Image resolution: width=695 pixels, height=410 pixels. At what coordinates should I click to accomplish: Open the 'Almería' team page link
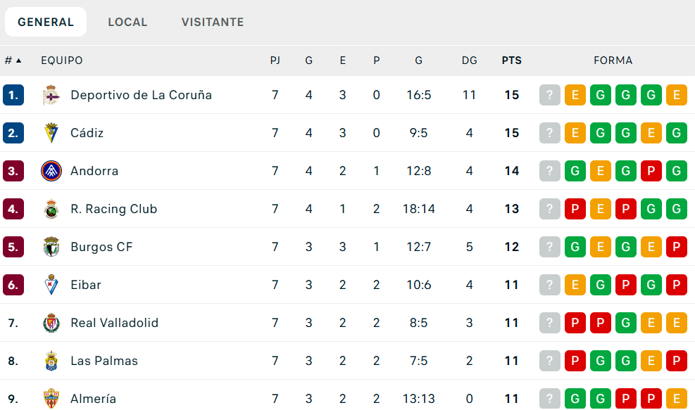point(92,399)
